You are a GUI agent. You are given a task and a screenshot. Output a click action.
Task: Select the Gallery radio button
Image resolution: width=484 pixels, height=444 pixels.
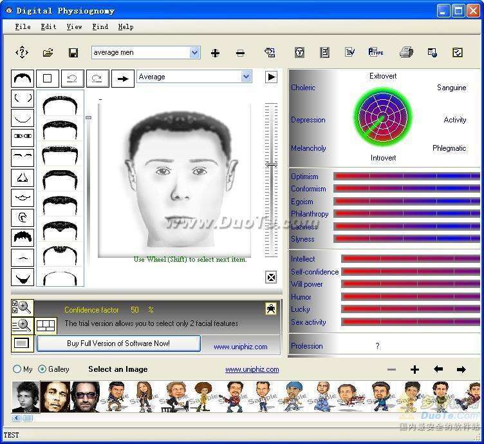pyautogui.click(x=42, y=369)
